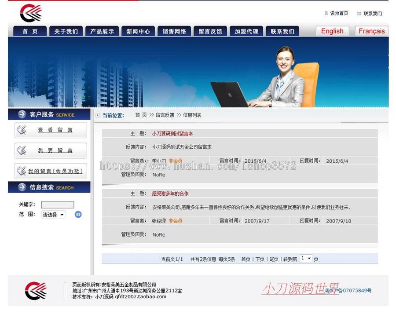396x329 pixels.
Task: Open the page number dropdown at pagination bar
Action: pyautogui.click(x=305, y=259)
